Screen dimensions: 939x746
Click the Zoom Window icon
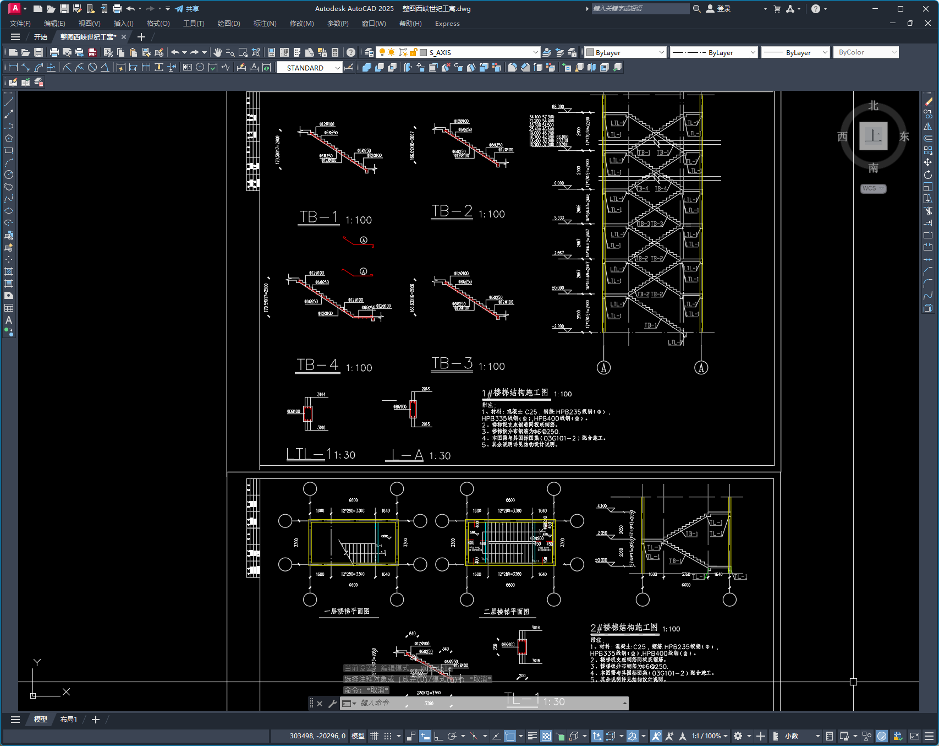243,52
